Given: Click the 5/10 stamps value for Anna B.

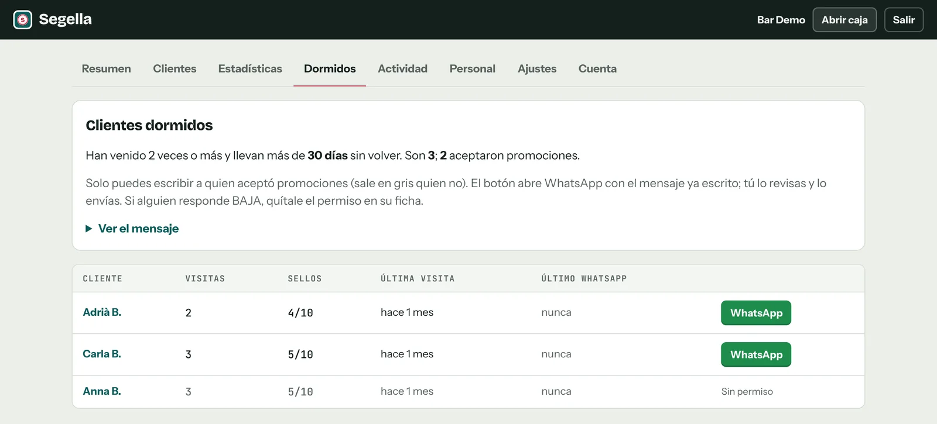Looking at the screenshot, I should click(300, 392).
